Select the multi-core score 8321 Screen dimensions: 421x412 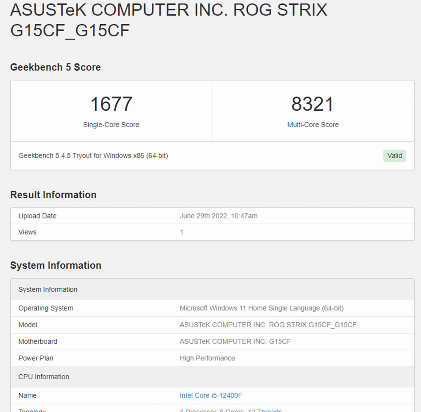312,104
